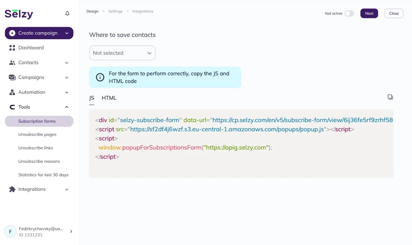Click the Selzy logo
Screen dimensions: 412x245
pyautogui.click(x=19, y=14)
